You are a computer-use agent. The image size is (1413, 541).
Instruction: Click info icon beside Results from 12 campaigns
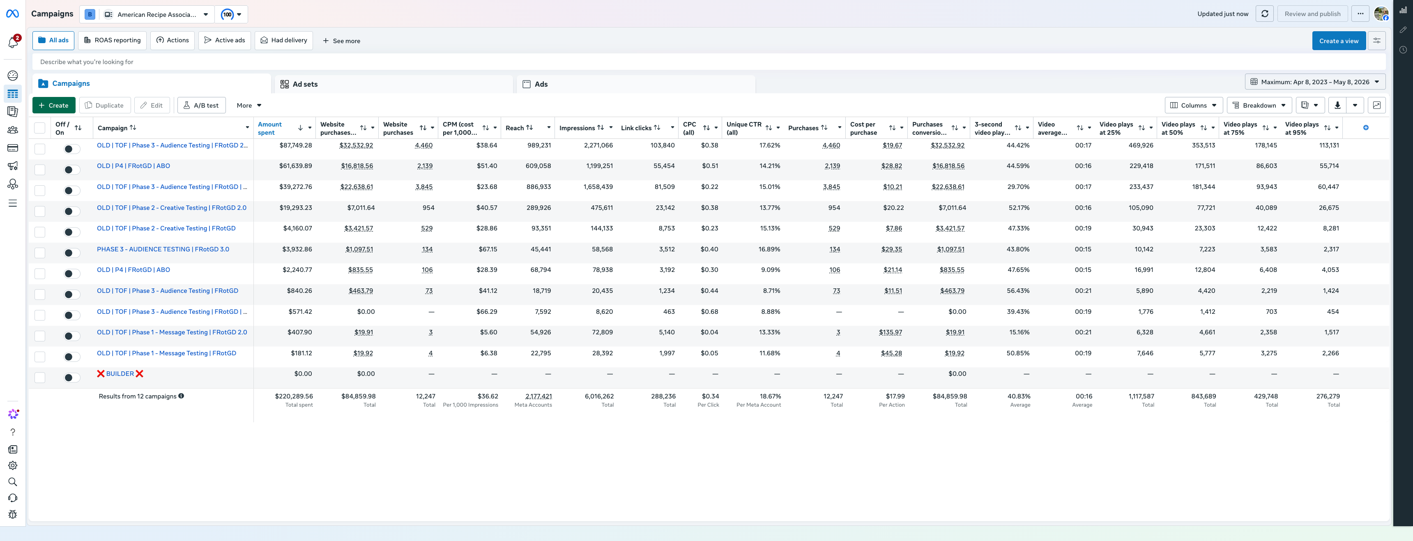[x=181, y=396]
